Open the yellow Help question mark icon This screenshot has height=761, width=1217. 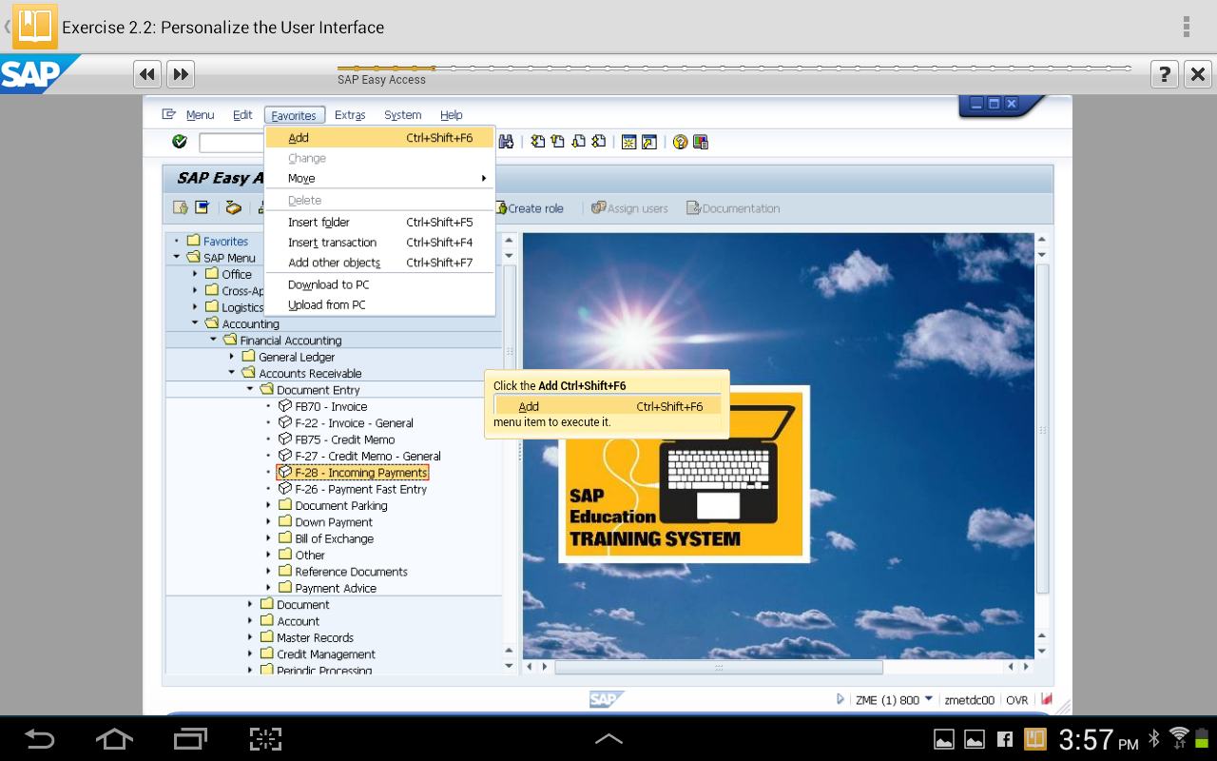[680, 142]
